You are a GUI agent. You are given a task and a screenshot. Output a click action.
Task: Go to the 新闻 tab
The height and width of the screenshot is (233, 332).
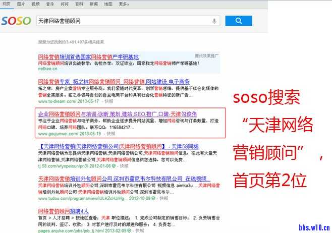click(94, 4)
